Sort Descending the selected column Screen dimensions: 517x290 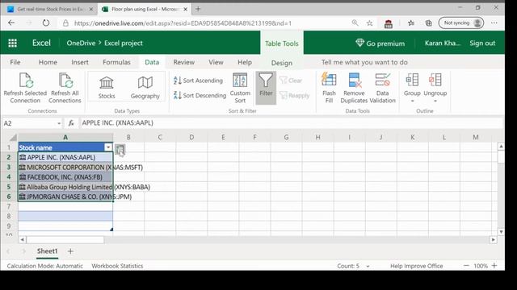pyautogui.click(x=200, y=95)
